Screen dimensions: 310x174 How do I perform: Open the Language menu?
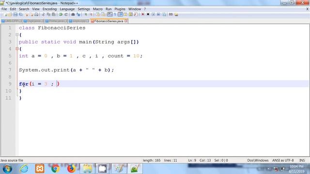[x=67, y=9]
